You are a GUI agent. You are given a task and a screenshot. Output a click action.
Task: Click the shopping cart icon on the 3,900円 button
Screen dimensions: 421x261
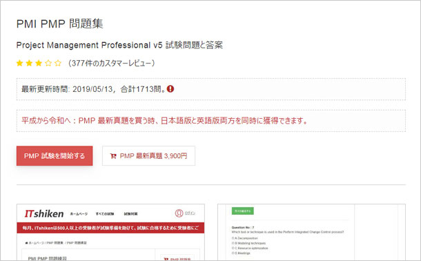click(x=113, y=156)
